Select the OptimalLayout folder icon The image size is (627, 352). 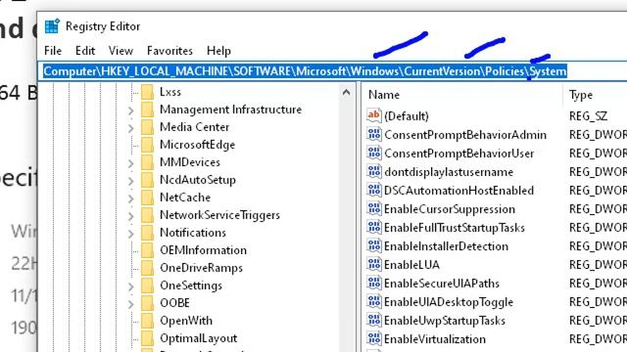click(147, 338)
